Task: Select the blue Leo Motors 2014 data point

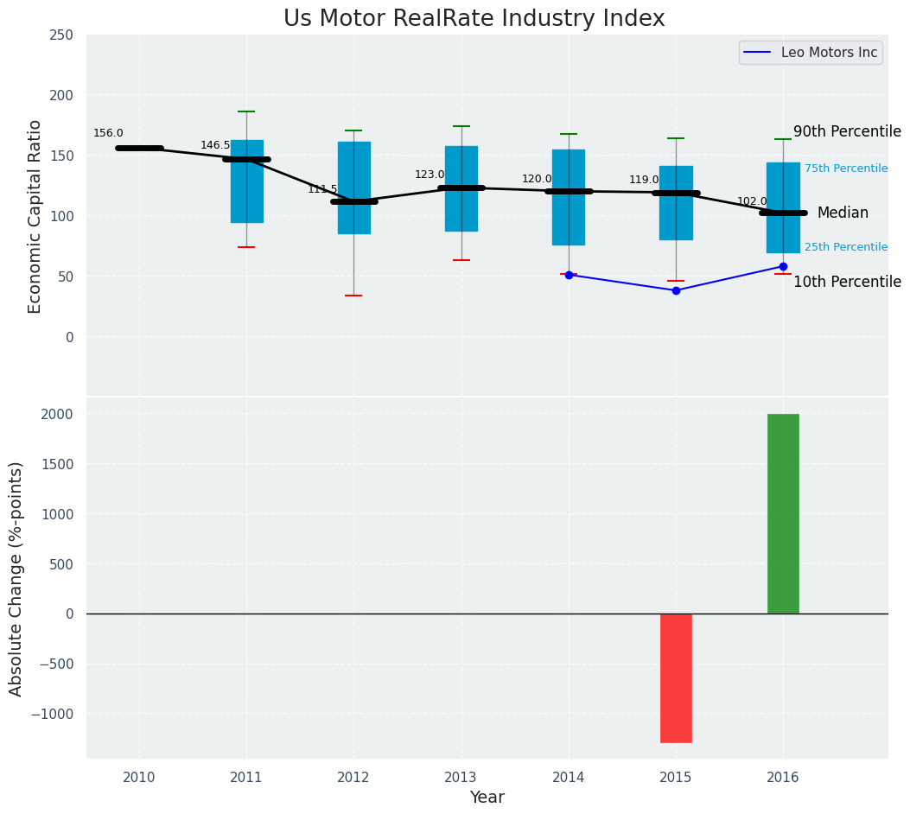Action: (569, 275)
